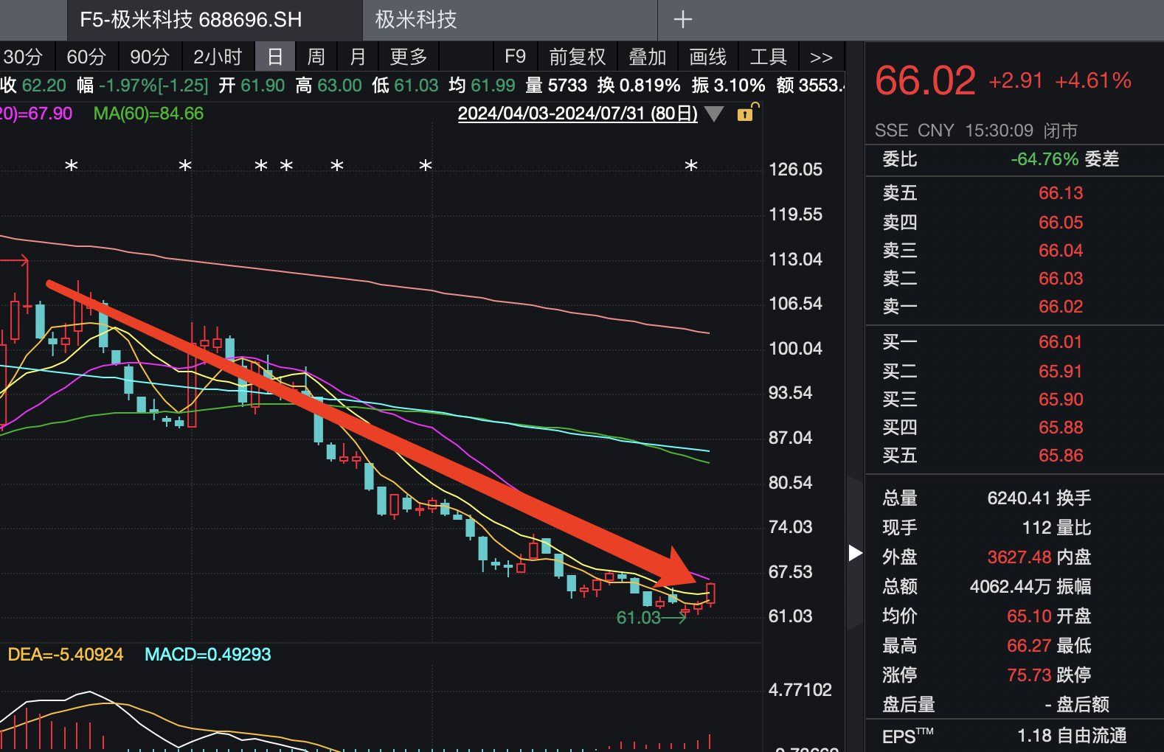Click the 高 63.00 high price in header
Screen dimensions: 1164x752
pyautogui.click(x=328, y=86)
